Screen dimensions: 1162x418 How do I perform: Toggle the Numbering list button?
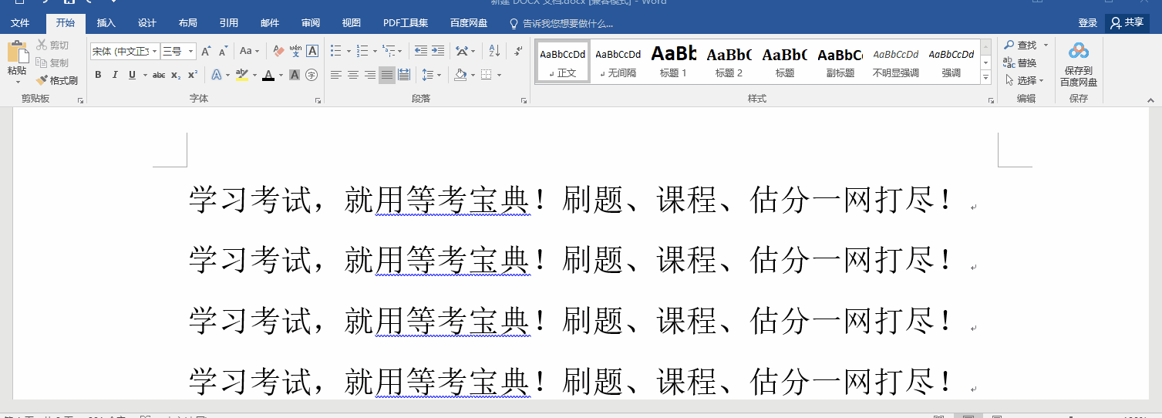(363, 51)
